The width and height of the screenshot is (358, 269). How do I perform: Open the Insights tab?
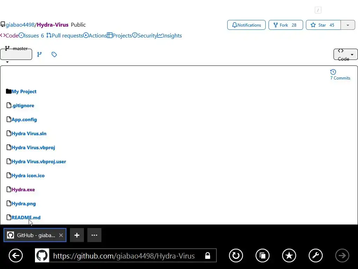point(170,35)
